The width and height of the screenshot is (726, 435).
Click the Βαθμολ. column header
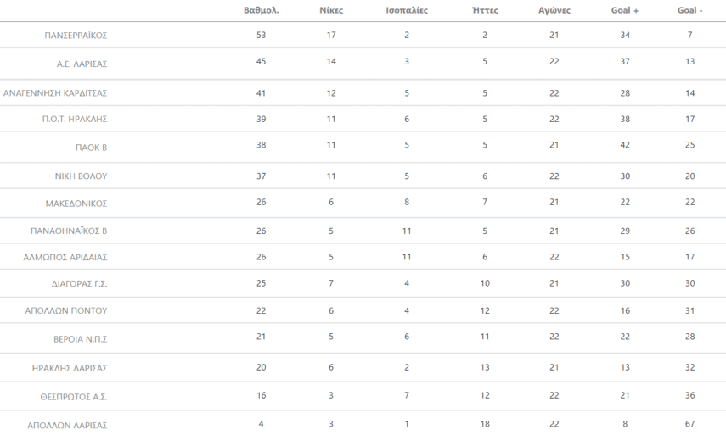pyautogui.click(x=261, y=11)
